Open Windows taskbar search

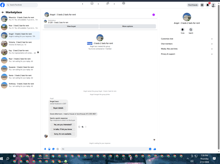pos(7,159)
